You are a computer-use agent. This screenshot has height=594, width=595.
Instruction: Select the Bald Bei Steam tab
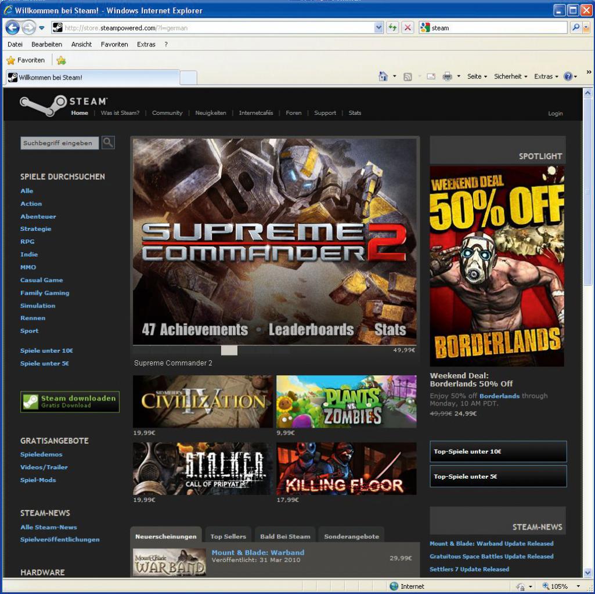[285, 537]
